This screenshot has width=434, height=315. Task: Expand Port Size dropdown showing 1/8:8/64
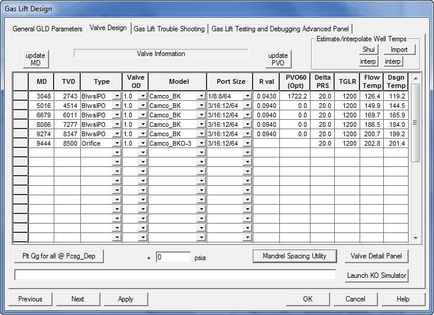tap(247, 96)
